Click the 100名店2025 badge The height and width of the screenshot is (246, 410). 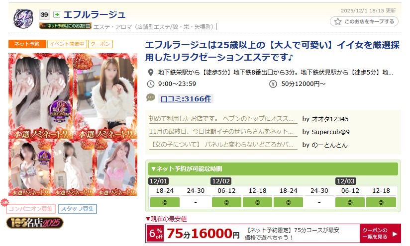[34, 223]
